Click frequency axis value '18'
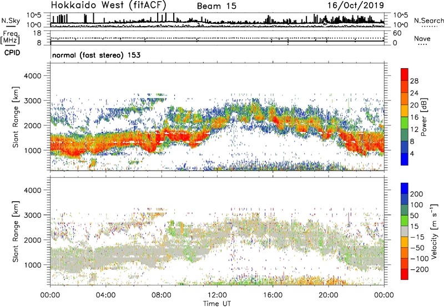 tap(37, 33)
